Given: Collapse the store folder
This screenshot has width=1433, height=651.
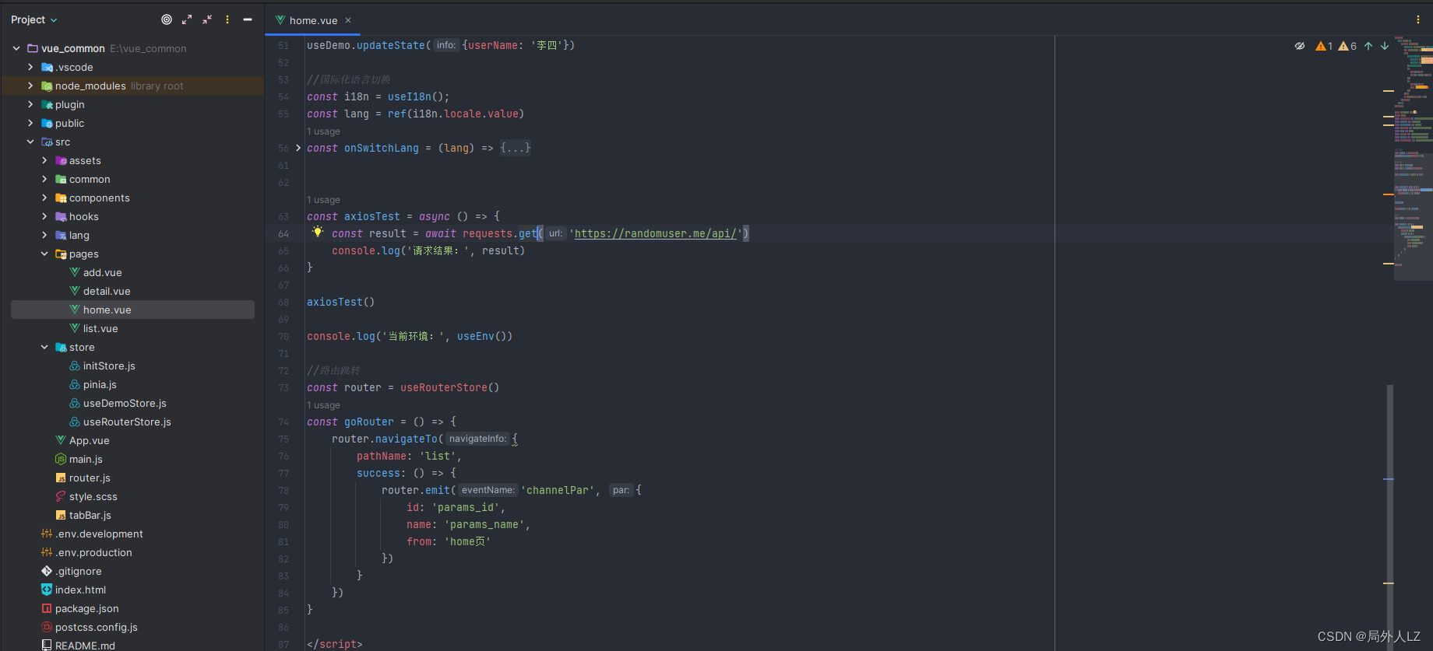Looking at the screenshot, I should click(x=44, y=347).
